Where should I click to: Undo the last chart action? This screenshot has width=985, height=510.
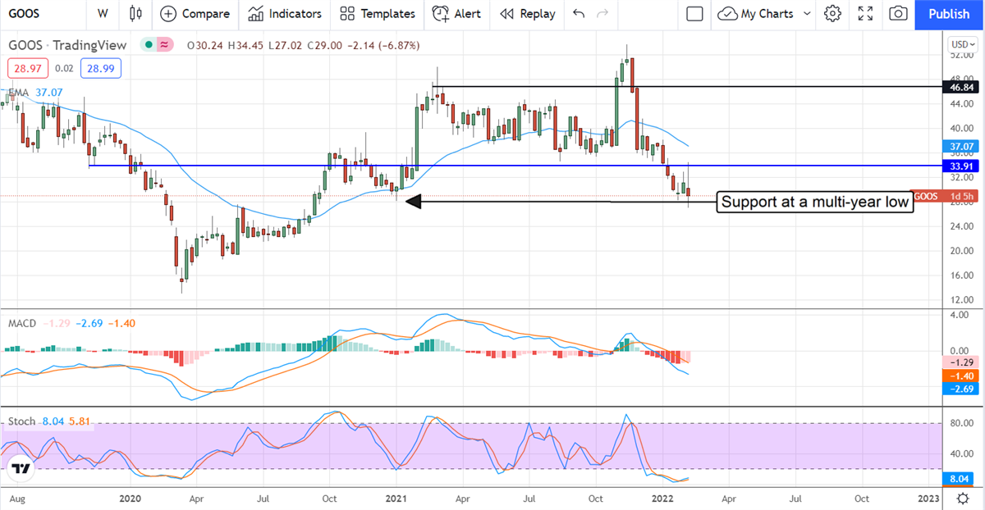pos(580,14)
